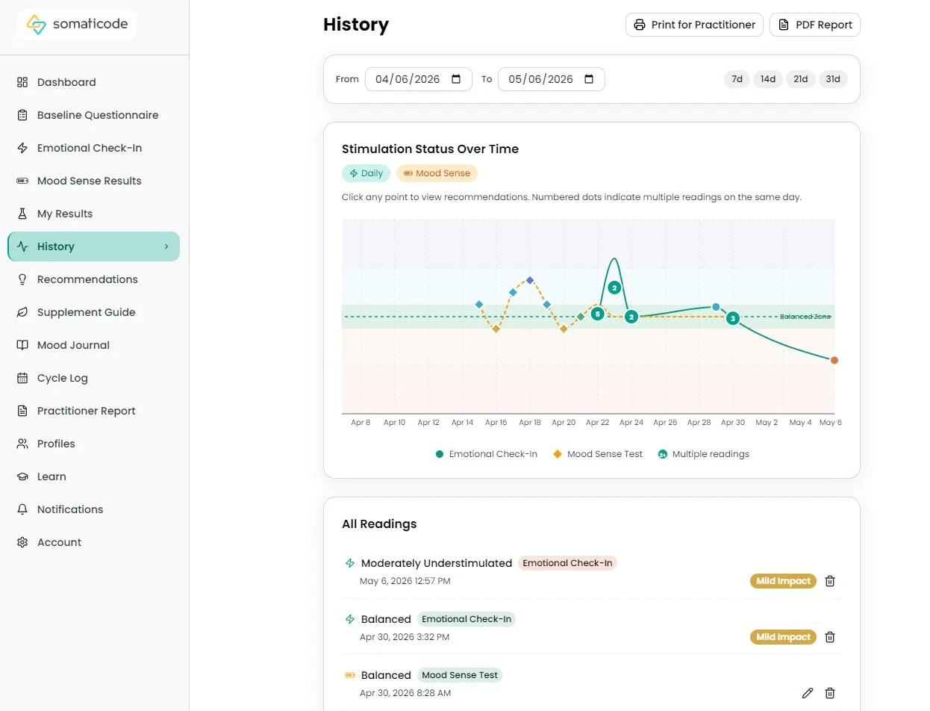Click the dark blue diamond near Apr 18
This screenshot has height=711, width=930.
click(530, 280)
